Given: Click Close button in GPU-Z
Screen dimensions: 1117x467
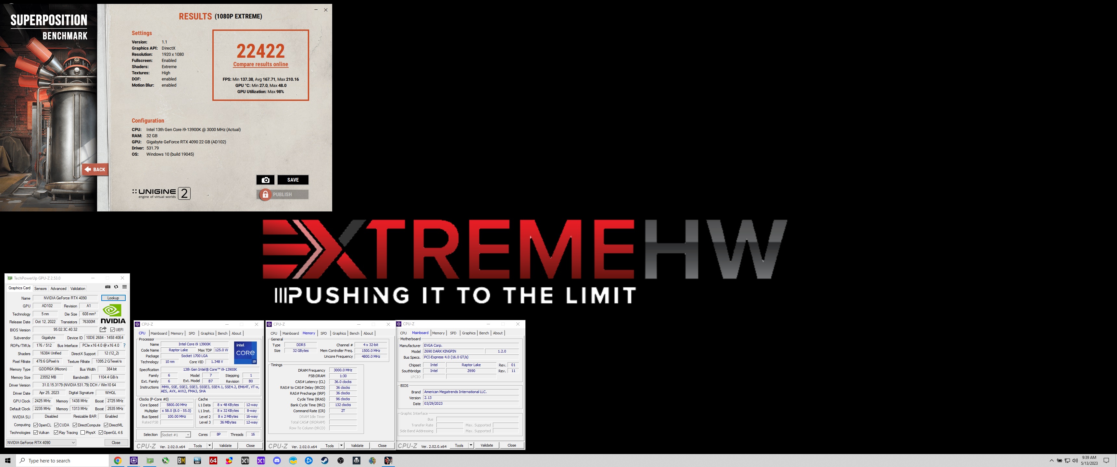Looking at the screenshot, I should click(x=116, y=442).
